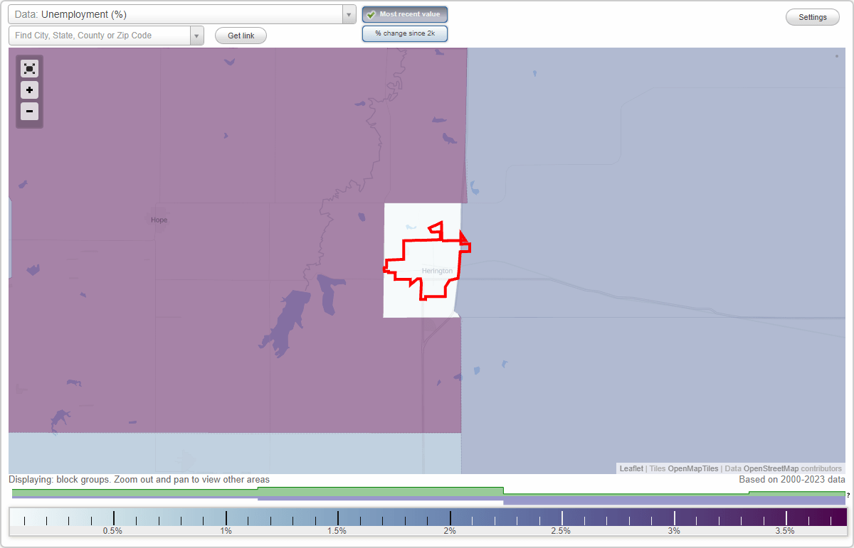Click the 2% mark on color scale

(450, 531)
